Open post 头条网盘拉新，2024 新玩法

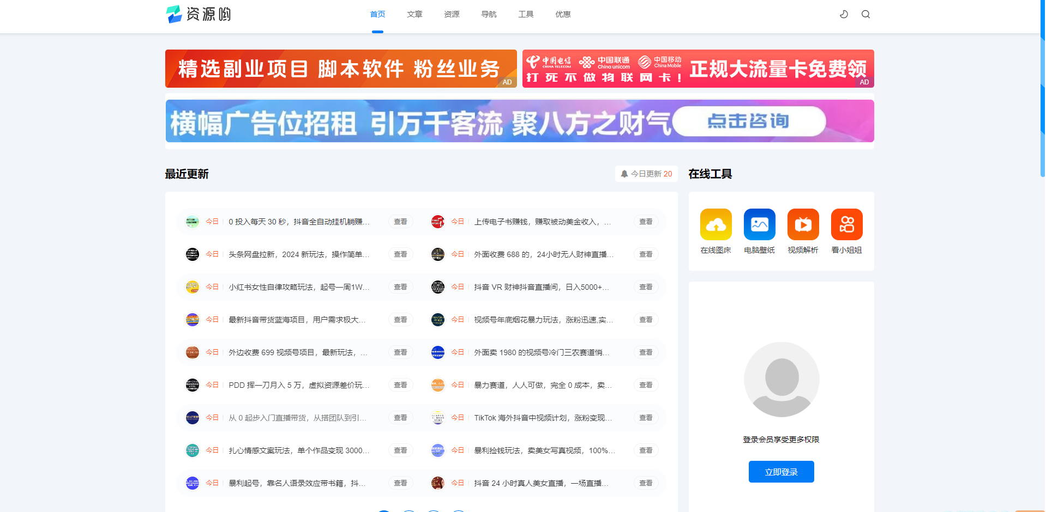click(299, 254)
